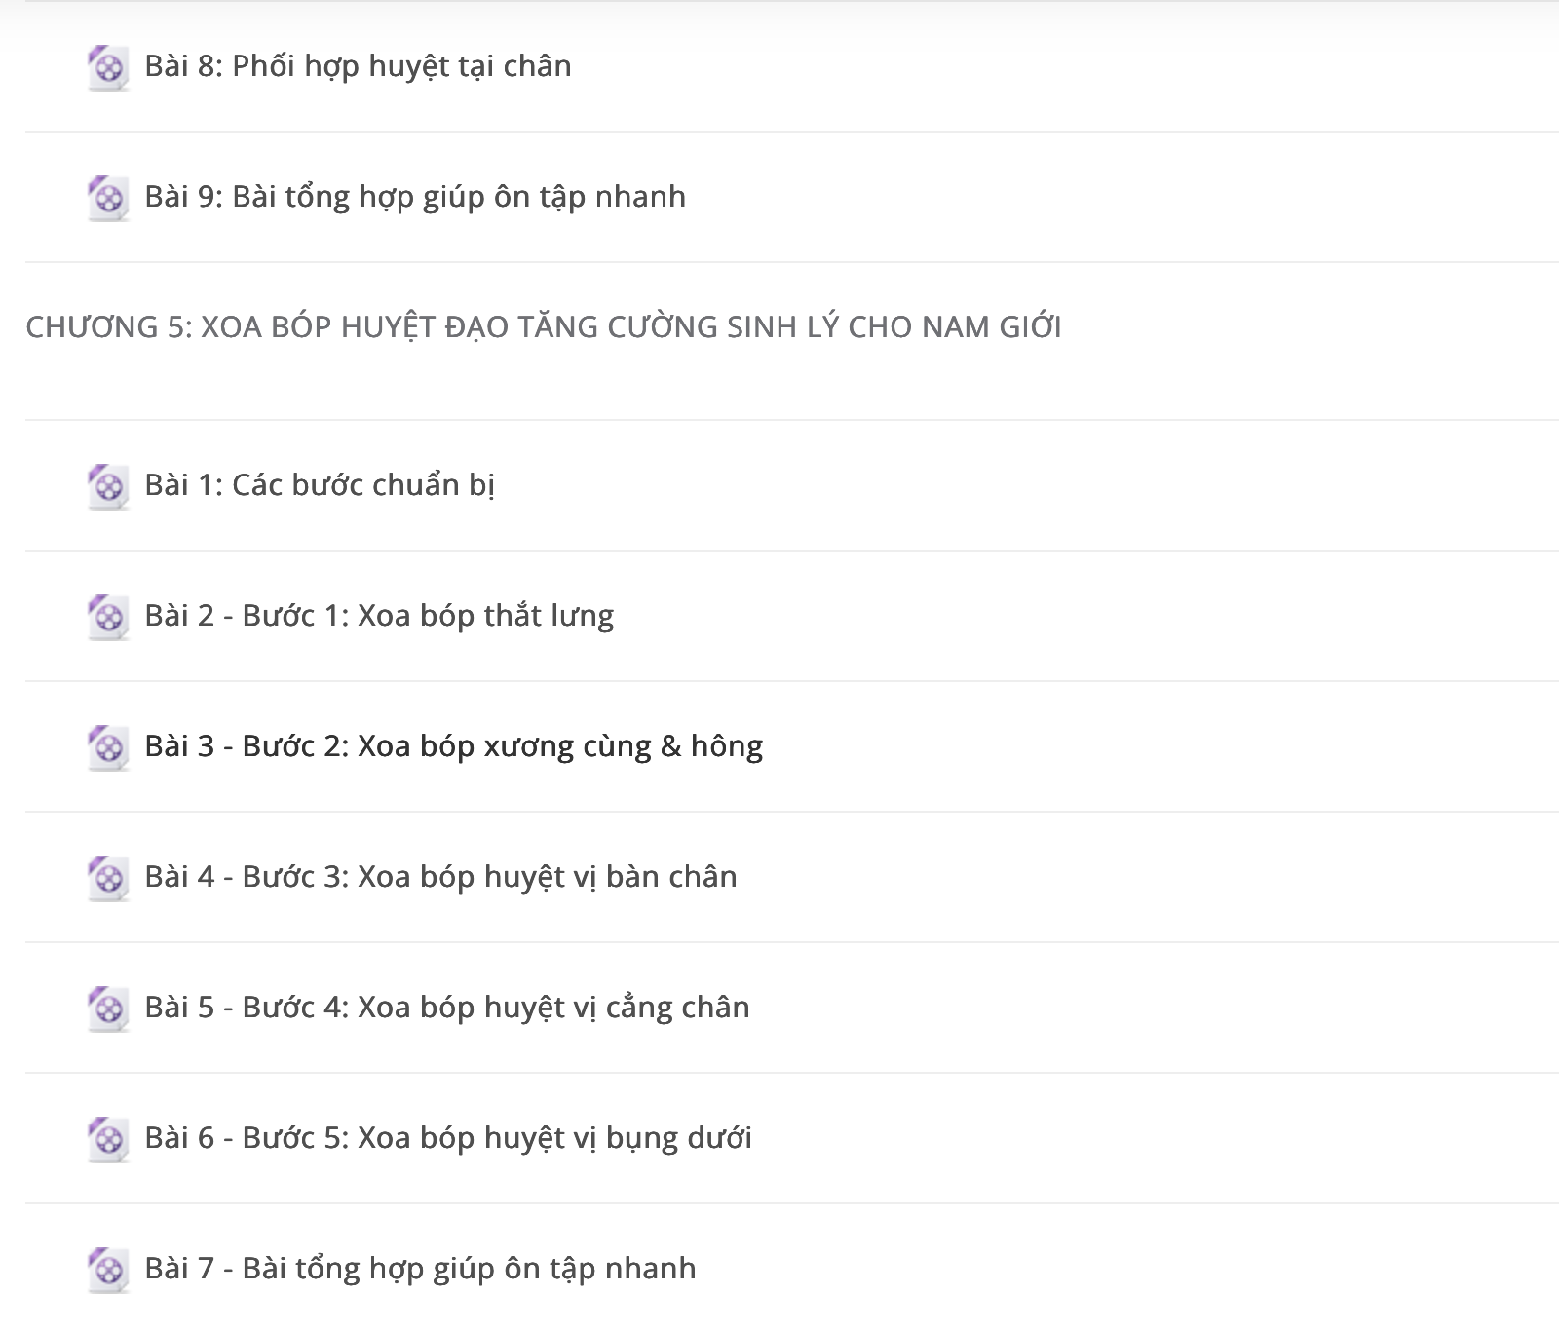Screen dimensions: 1559x1333
Task: Click video icon for huyệt vị bụng dưới
Action: 108,1139
